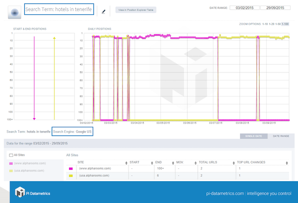Select zoom option 1-20
Screen dimensions: 298x203
click(271, 24)
